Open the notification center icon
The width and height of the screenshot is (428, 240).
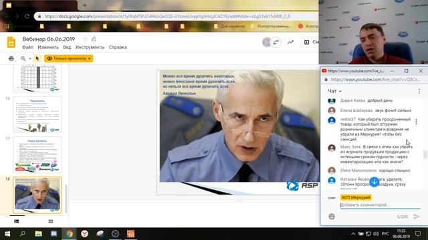pos(418,234)
